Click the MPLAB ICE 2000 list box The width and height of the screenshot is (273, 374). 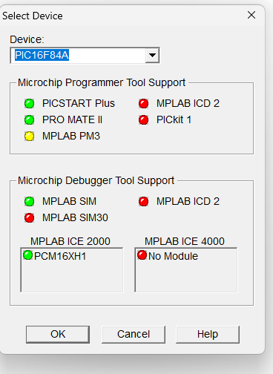72,269
